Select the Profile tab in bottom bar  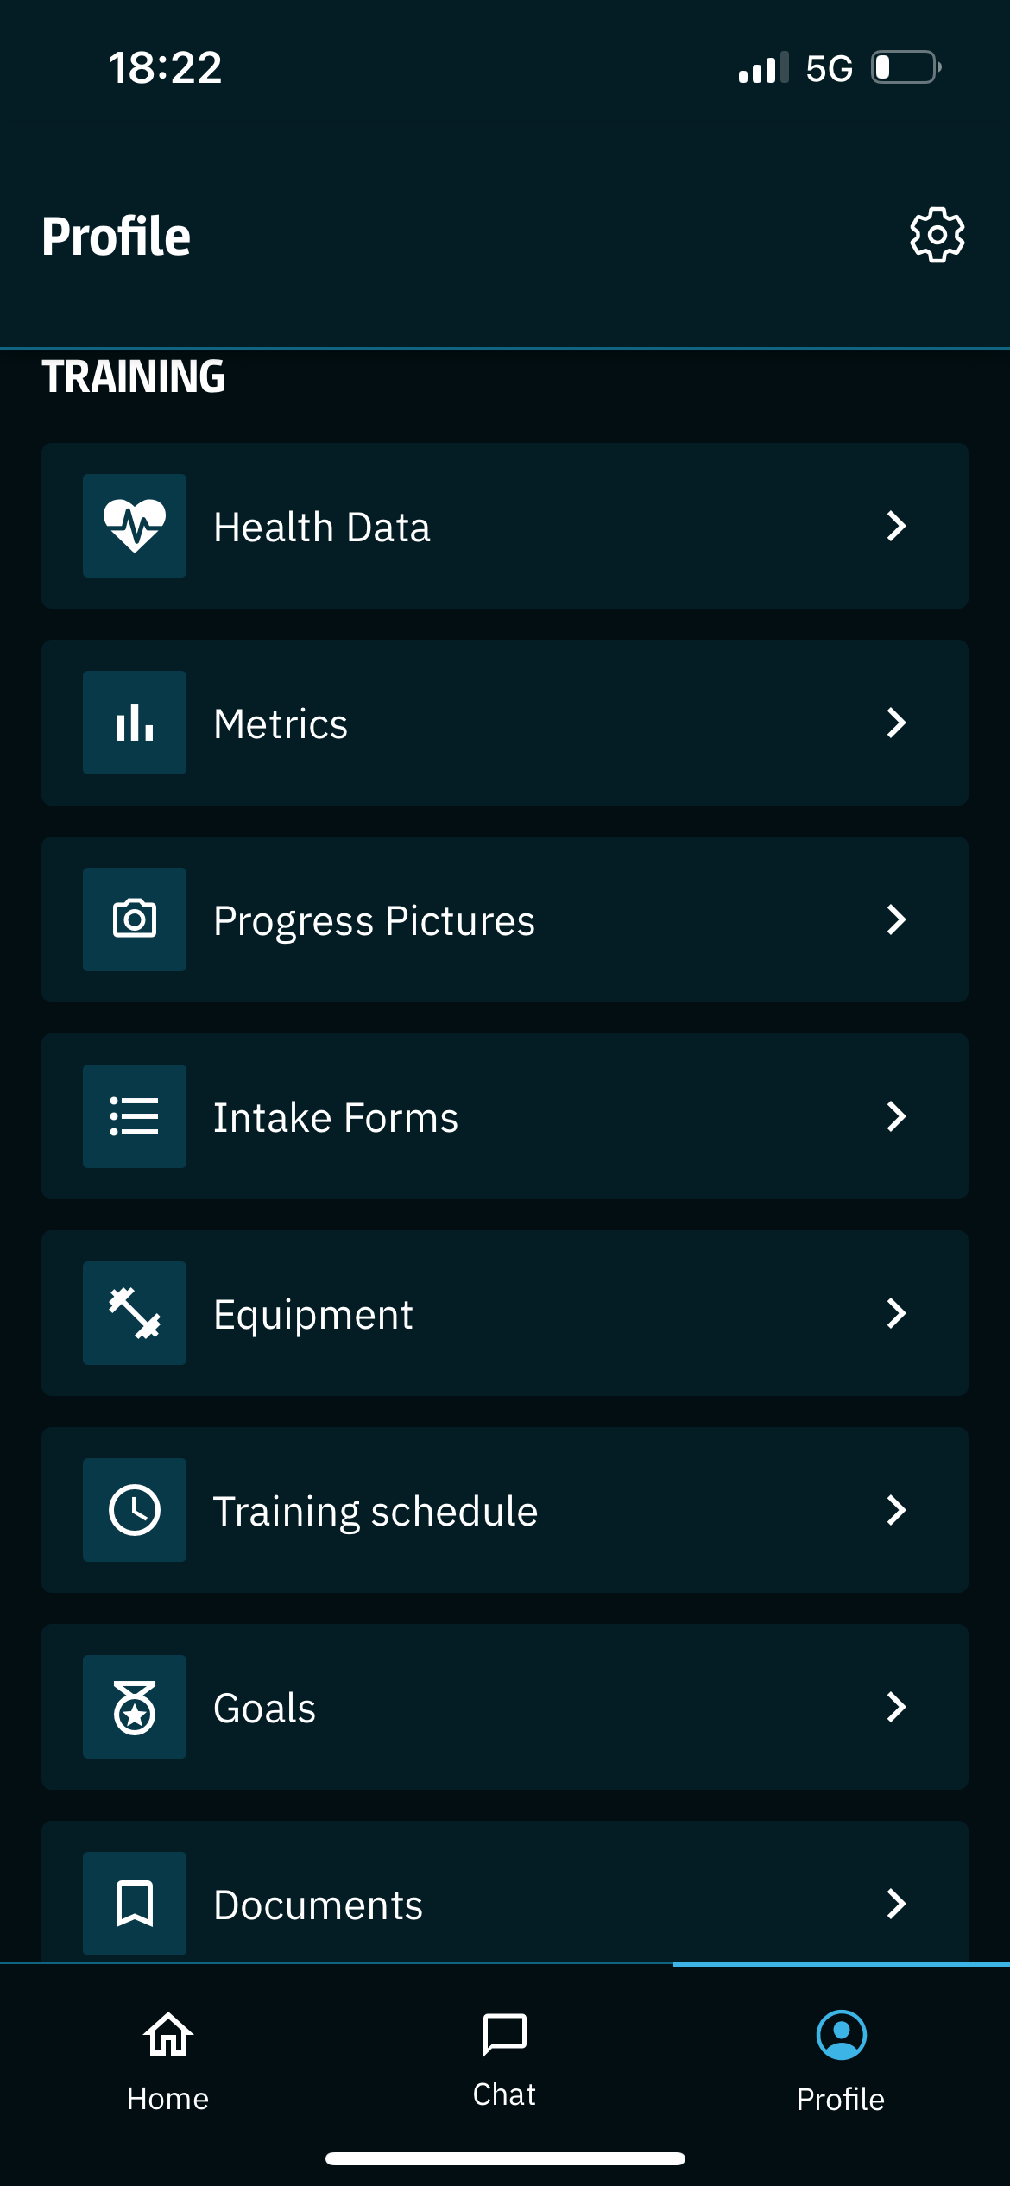pos(841,2061)
